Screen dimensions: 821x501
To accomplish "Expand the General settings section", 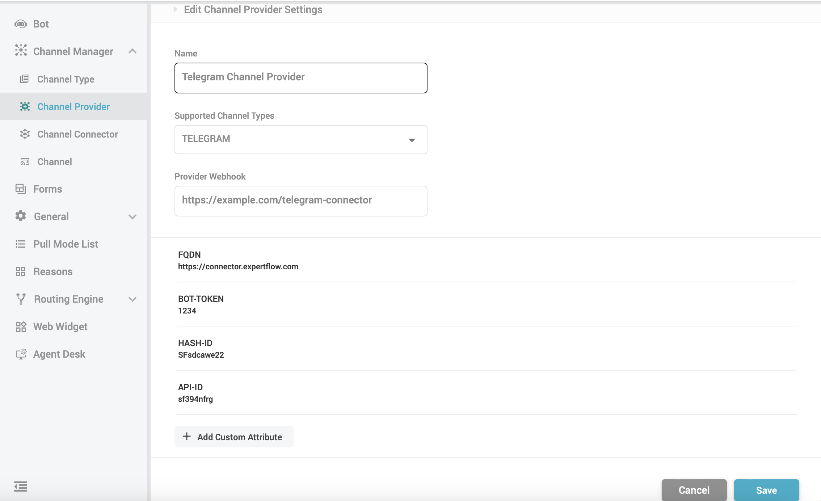I will pos(133,216).
